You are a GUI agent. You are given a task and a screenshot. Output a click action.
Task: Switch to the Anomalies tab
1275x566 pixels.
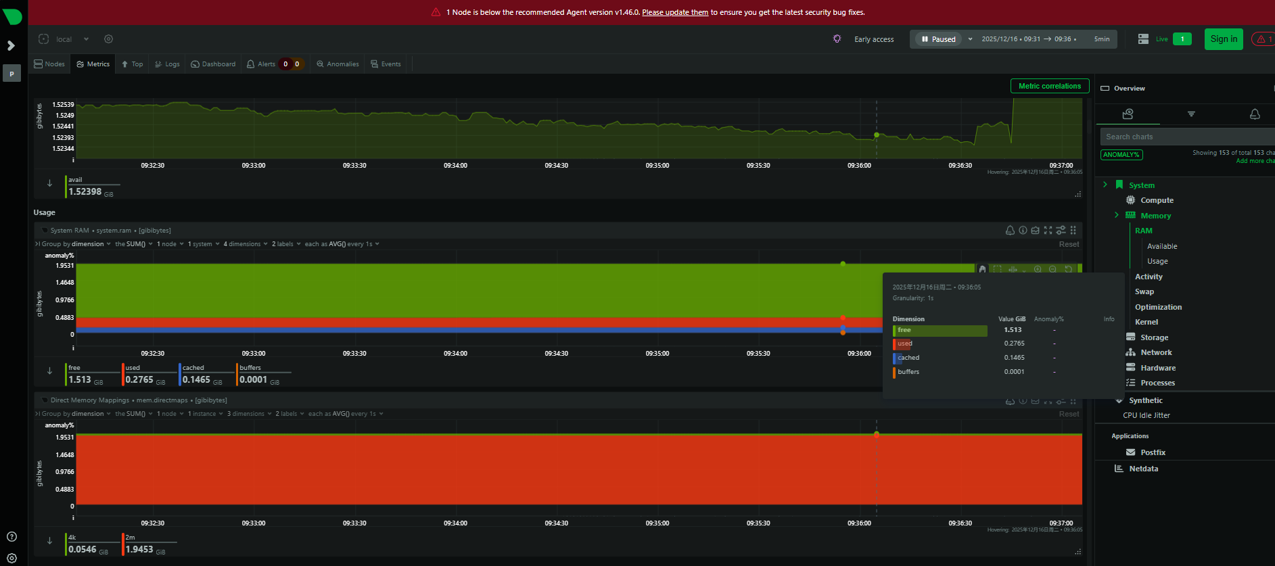coord(338,64)
